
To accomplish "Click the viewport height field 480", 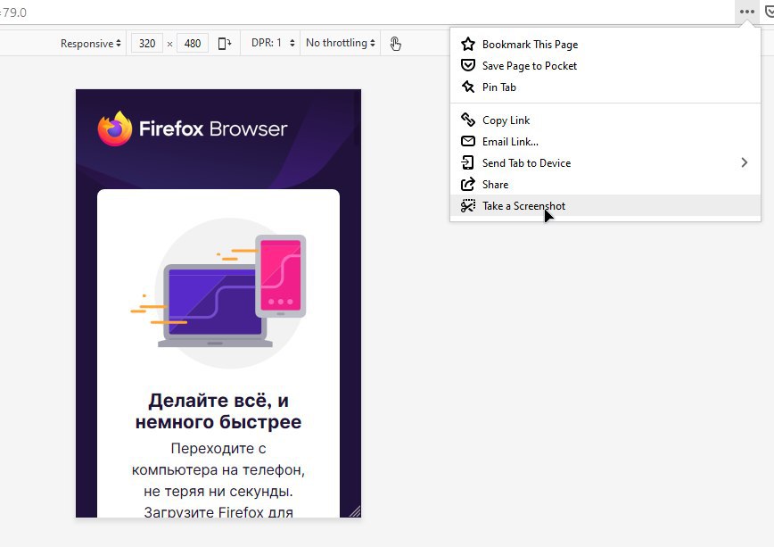I will pyautogui.click(x=193, y=44).
